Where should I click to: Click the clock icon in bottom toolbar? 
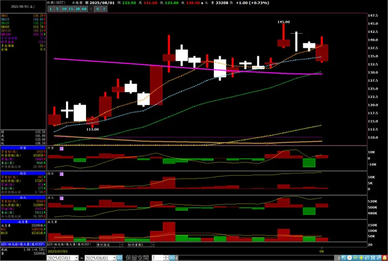coord(349,258)
